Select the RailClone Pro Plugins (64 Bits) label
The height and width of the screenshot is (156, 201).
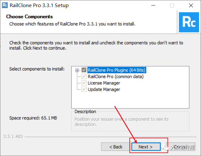pos(116,70)
